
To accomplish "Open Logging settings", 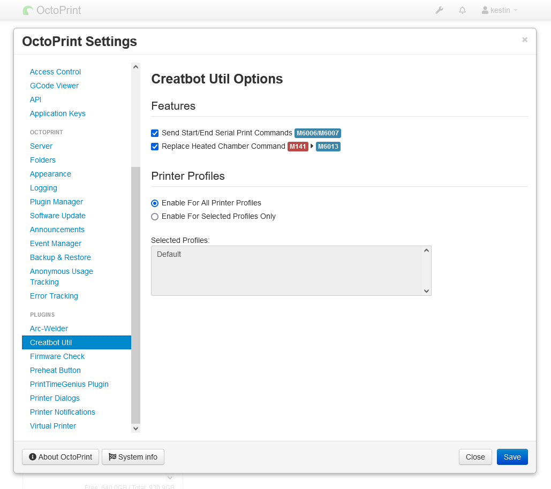I will (43, 188).
